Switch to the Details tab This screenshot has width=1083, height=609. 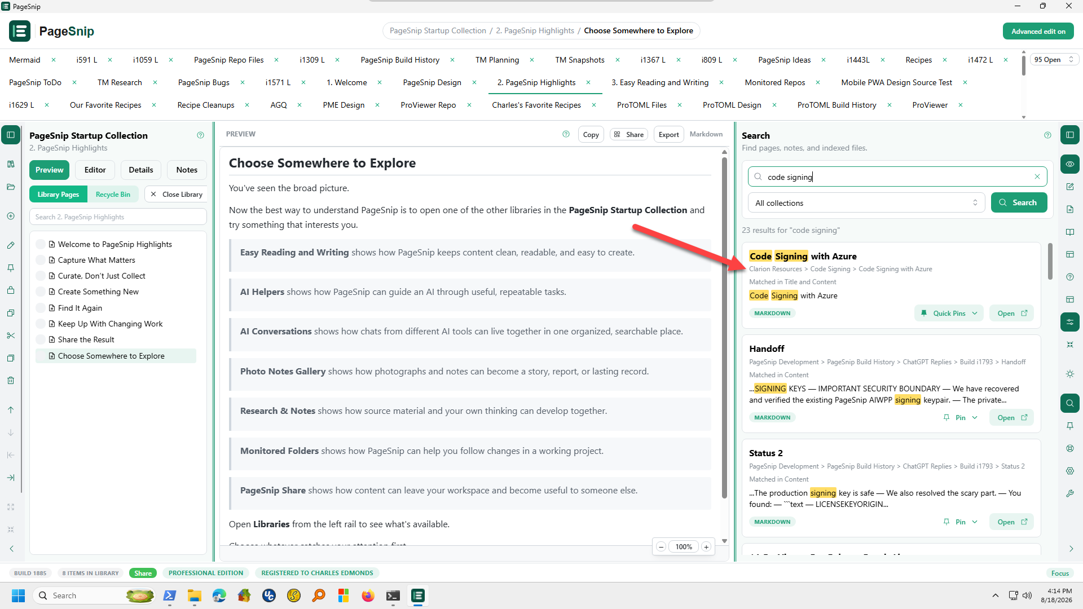point(140,170)
